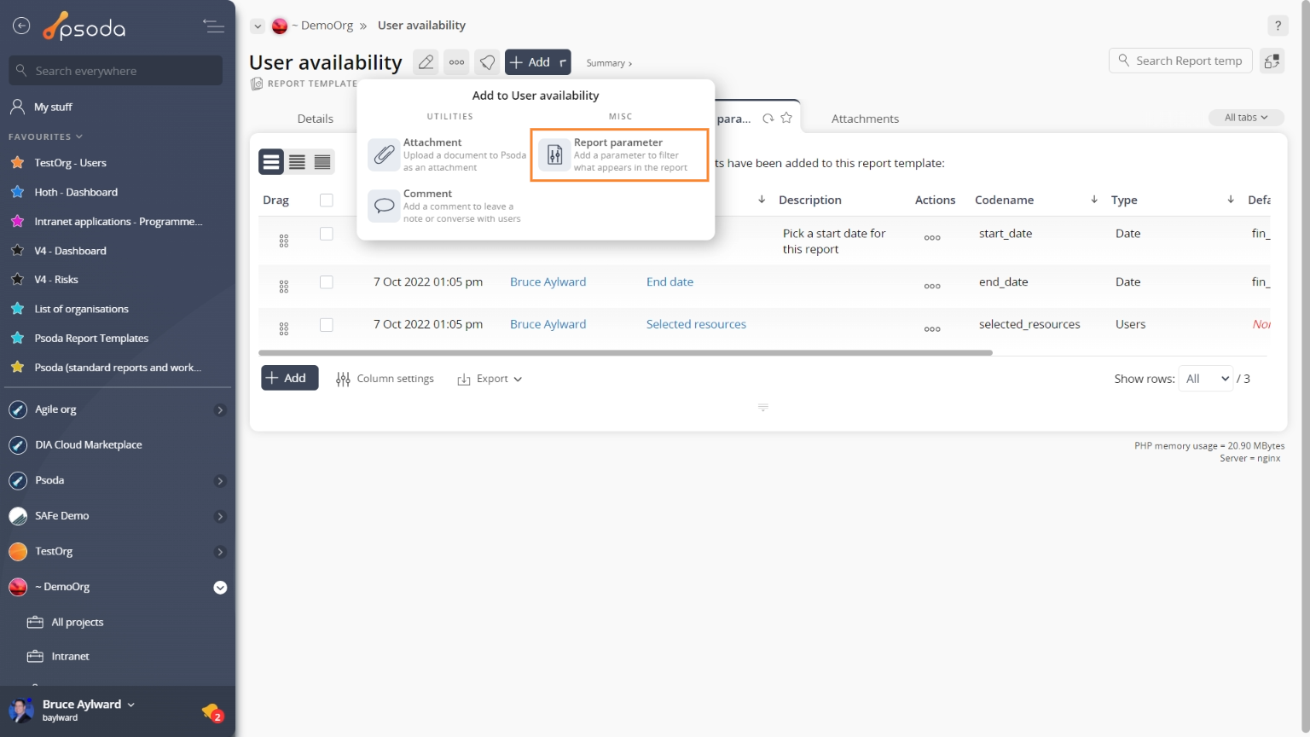The image size is (1310, 737).
Task: Open V4 - Risks favourite
Action: coord(56,280)
